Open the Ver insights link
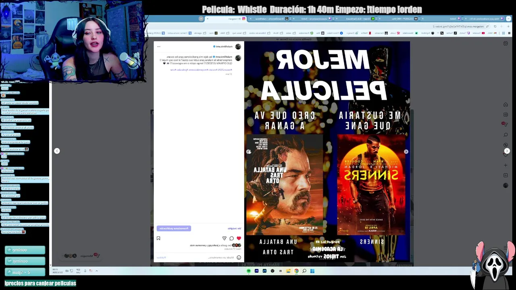The height and width of the screenshot is (290, 516). [235, 228]
